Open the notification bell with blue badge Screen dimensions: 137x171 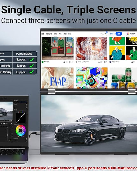coord(106,33)
